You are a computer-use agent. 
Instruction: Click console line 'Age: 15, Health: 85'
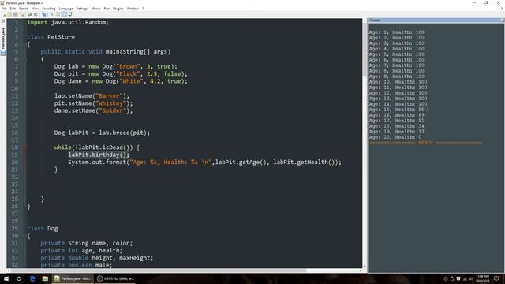396,110
